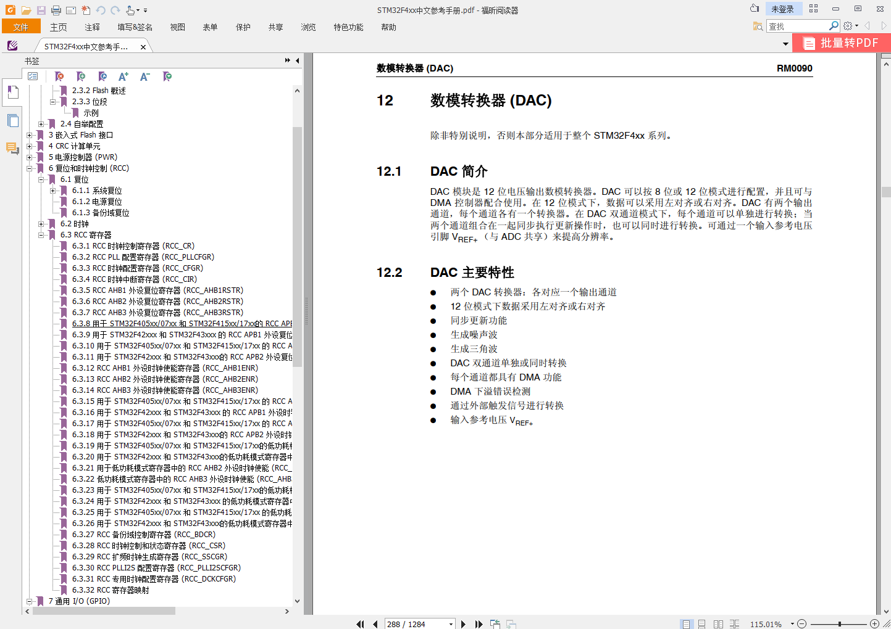This screenshot has width=891, height=629.
Task: Click the start page icon left of tab
Action: tap(12, 46)
